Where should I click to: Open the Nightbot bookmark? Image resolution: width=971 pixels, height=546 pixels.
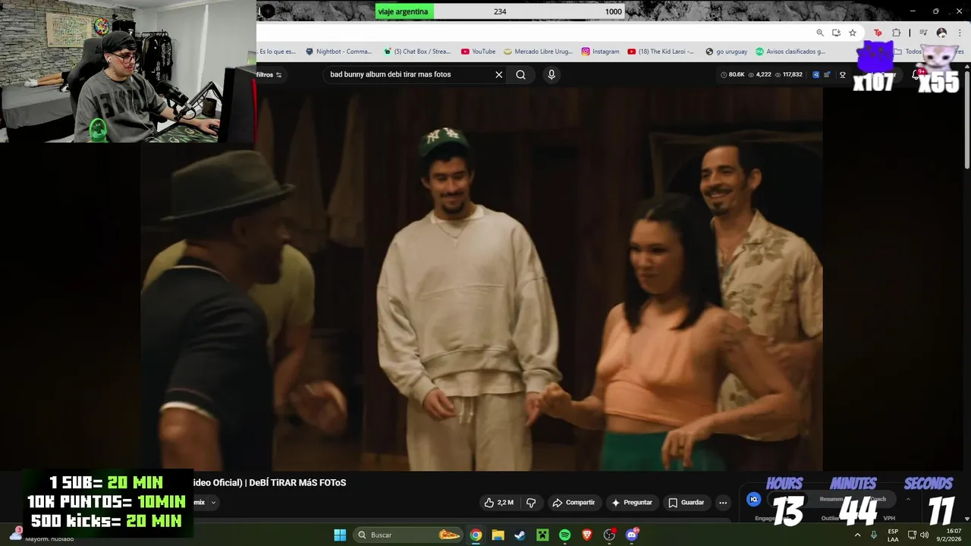coord(339,52)
